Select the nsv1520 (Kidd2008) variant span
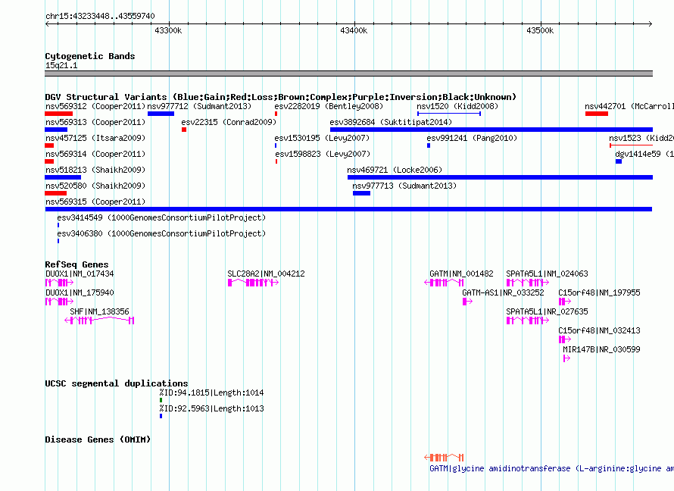674x491 pixels. point(449,114)
